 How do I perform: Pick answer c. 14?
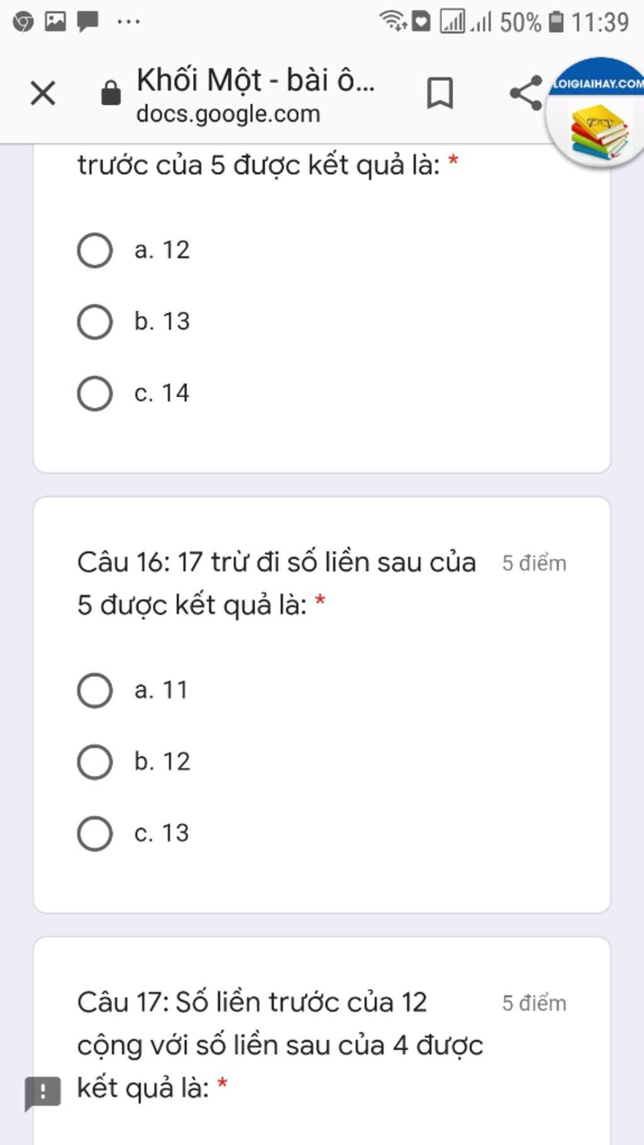(133, 394)
